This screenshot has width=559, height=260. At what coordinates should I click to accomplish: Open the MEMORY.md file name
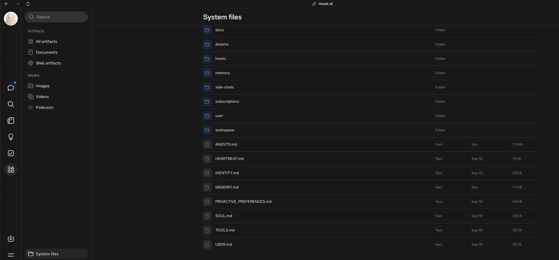[x=227, y=187]
